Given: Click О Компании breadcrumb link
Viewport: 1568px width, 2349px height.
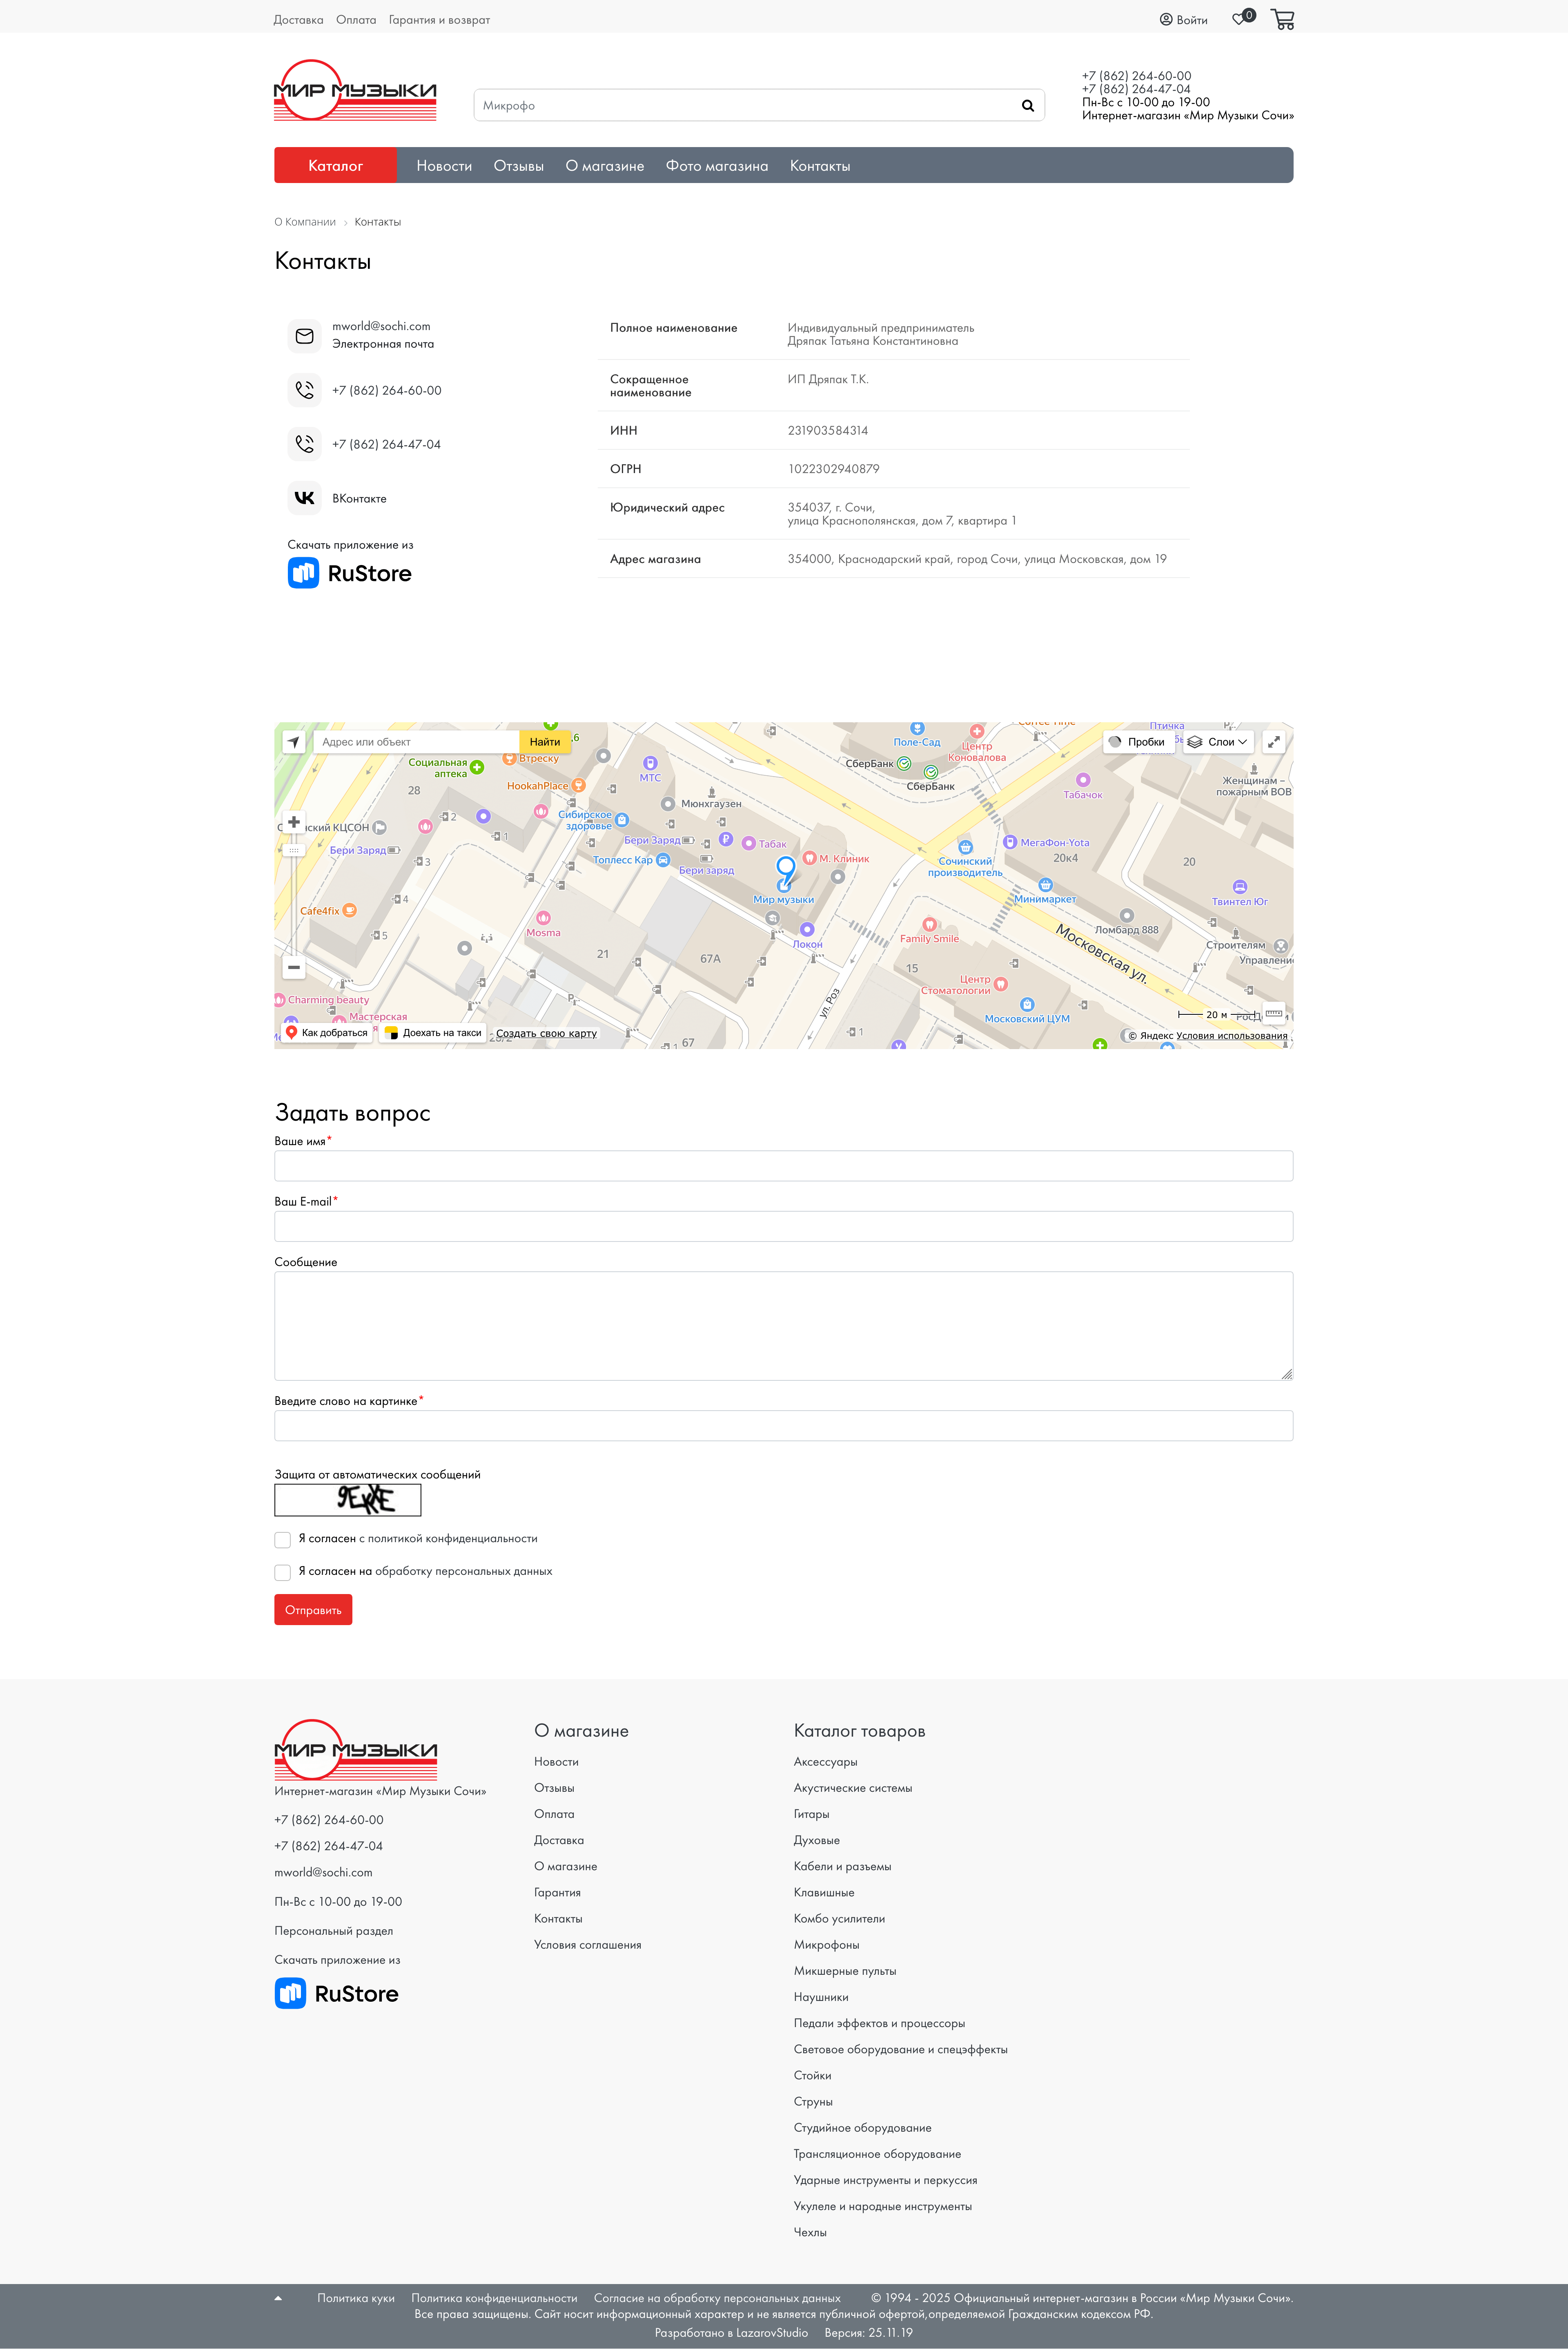Looking at the screenshot, I should [305, 222].
